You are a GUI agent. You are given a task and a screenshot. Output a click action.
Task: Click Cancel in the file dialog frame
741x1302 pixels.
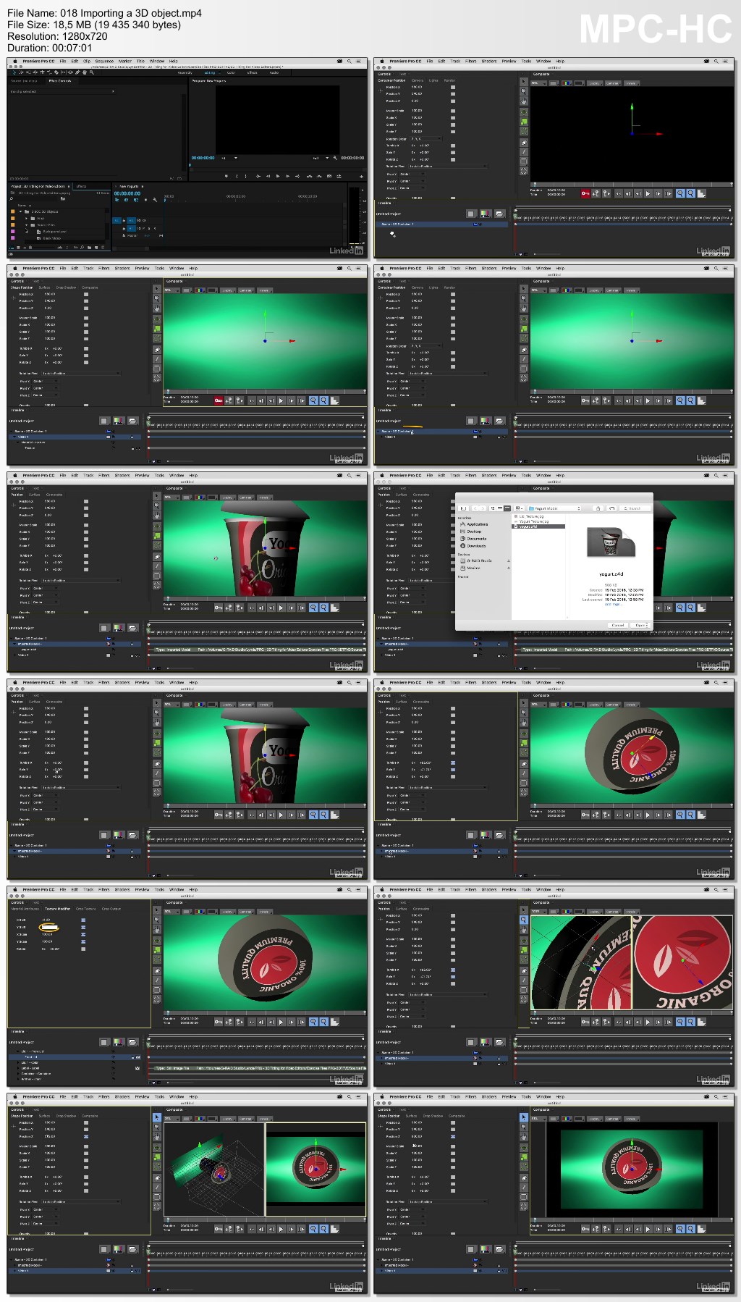point(618,625)
